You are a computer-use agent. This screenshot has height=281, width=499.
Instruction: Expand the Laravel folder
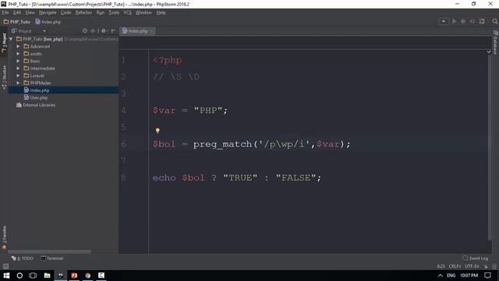(x=18, y=76)
